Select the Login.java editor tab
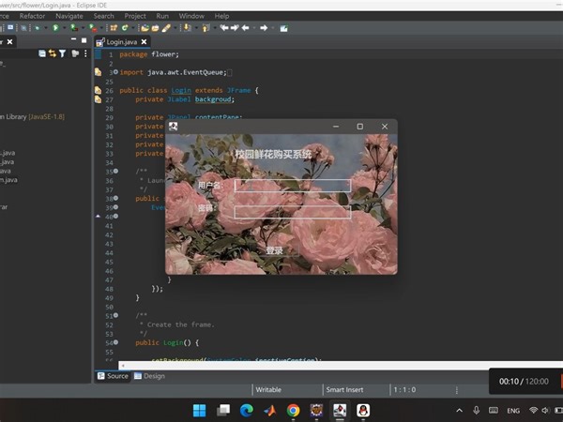Viewport: 563px width, 422px height. pos(122,42)
